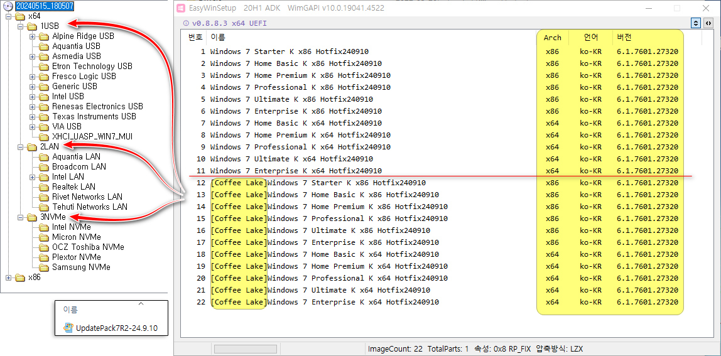This screenshot has height=356, width=721.
Task: Click ImageCount: 22 in the status bar
Action: [x=395, y=348]
